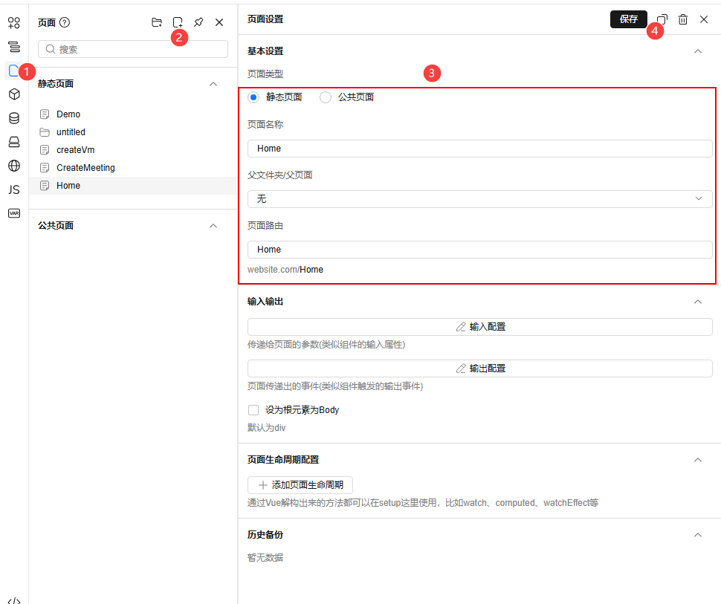
Task: Open the data source panel icon
Action: pos(13,118)
